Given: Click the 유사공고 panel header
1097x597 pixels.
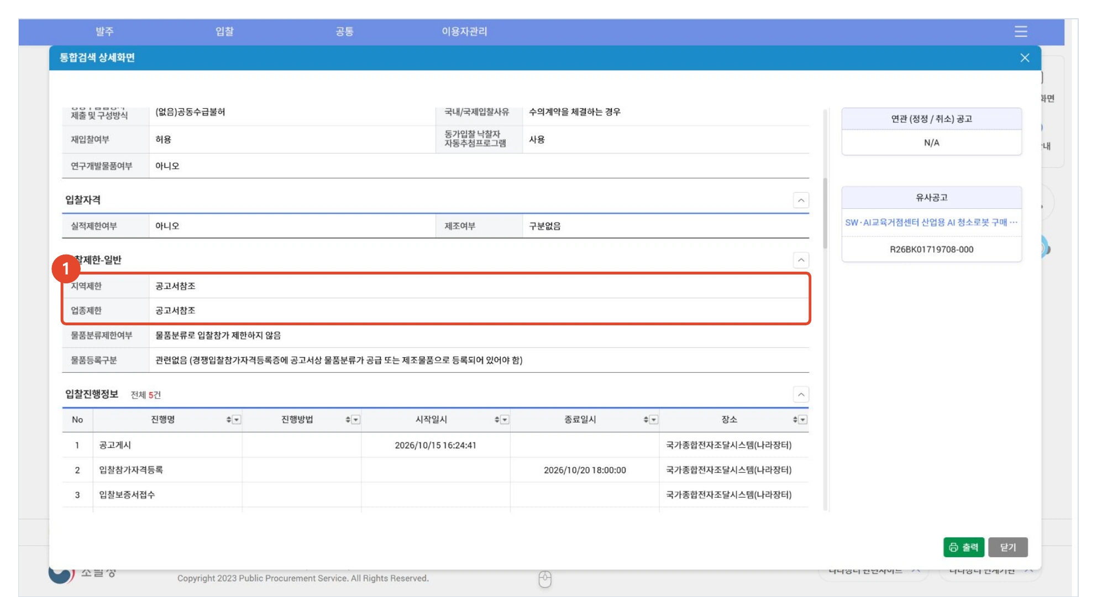Looking at the screenshot, I should click(x=931, y=198).
